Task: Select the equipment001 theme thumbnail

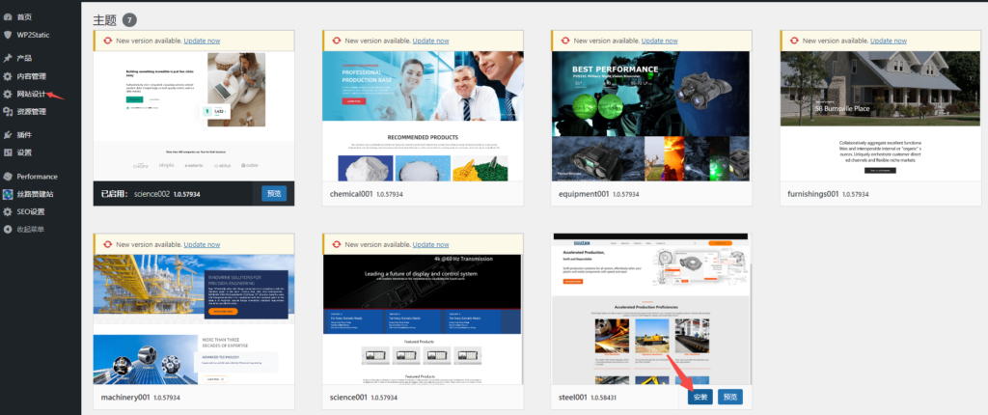Action: (x=650, y=116)
